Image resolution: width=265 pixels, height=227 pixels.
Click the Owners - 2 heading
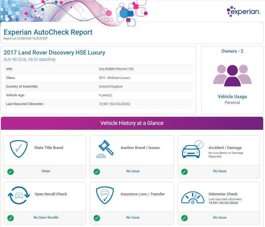(x=232, y=51)
